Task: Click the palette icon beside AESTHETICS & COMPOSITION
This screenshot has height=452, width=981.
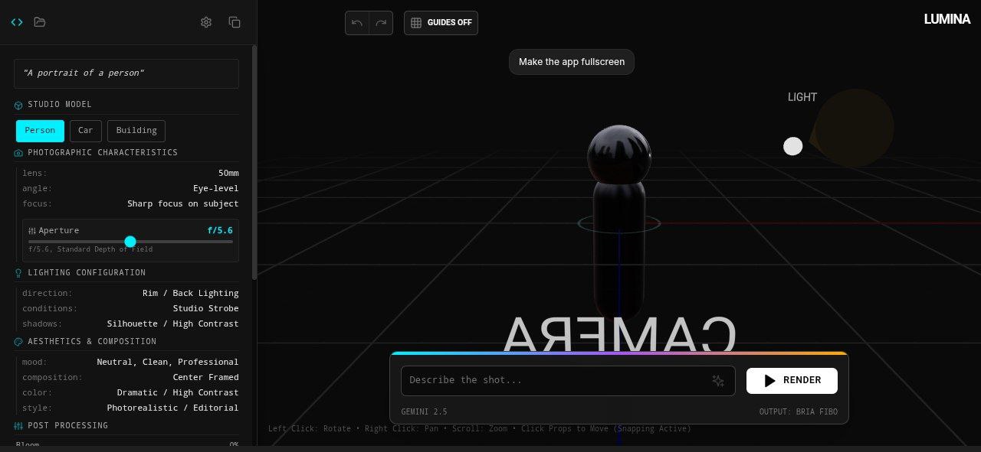Action: 18,342
